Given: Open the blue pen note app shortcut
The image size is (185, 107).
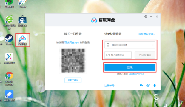Looking at the screenshot, I should pos(9,96).
